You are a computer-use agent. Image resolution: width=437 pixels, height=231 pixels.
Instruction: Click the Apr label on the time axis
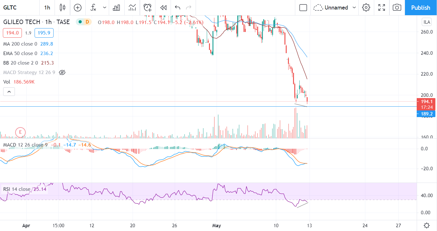[26, 226]
